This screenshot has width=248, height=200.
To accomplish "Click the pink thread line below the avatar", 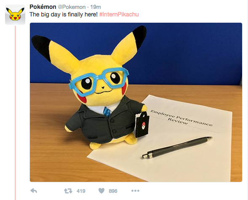I will tap(15, 112).
